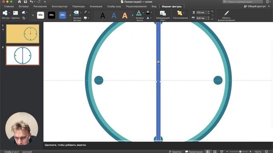This screenshot has height=153, width=273.
Task: Decrease shape width with stepper arrow
Action: 209,19
